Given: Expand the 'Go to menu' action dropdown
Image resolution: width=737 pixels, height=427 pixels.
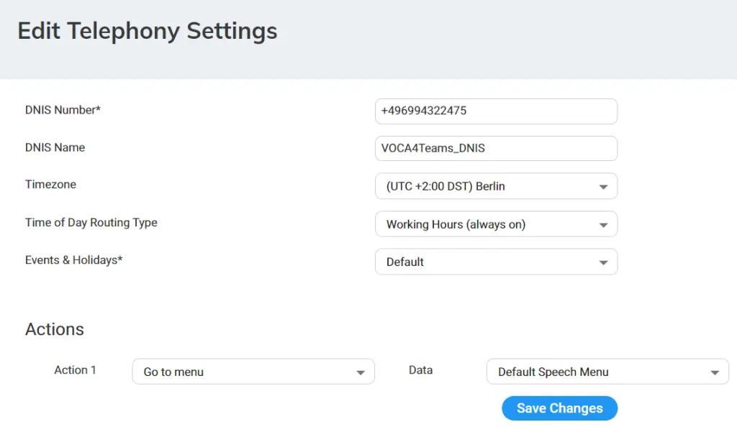Looking at the screenshot, I should tap(253, 372).
